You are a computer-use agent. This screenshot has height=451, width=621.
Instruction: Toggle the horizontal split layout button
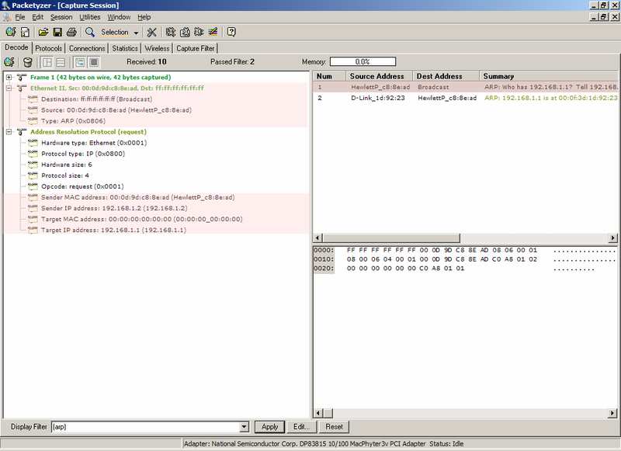coord(61,62)
